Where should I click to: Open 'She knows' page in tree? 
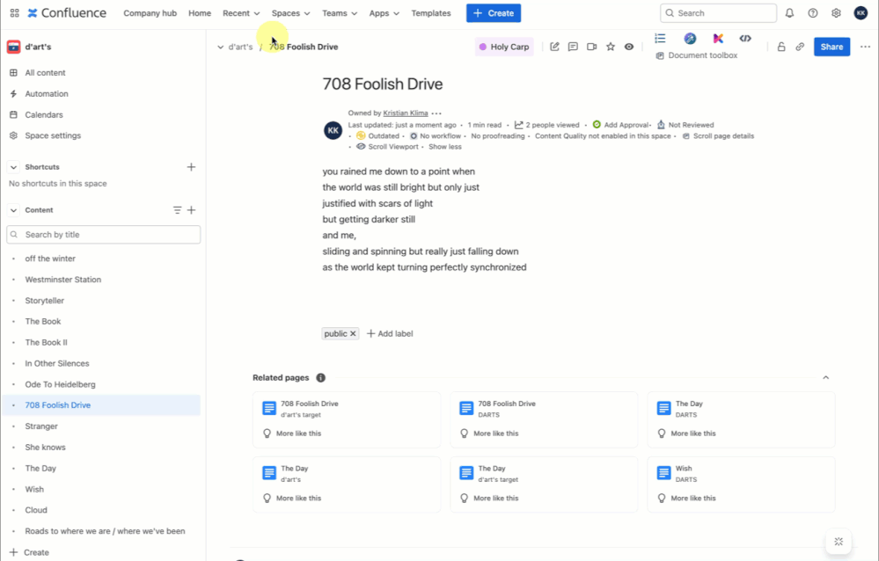click(x=45, y=448)
